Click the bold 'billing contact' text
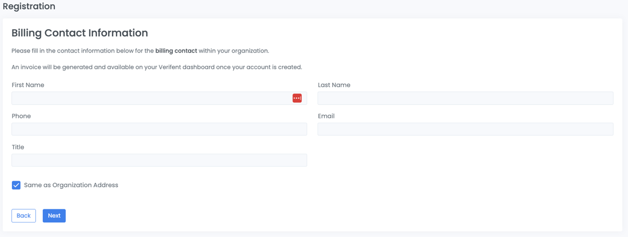628x237 pixels. point(176,51)
